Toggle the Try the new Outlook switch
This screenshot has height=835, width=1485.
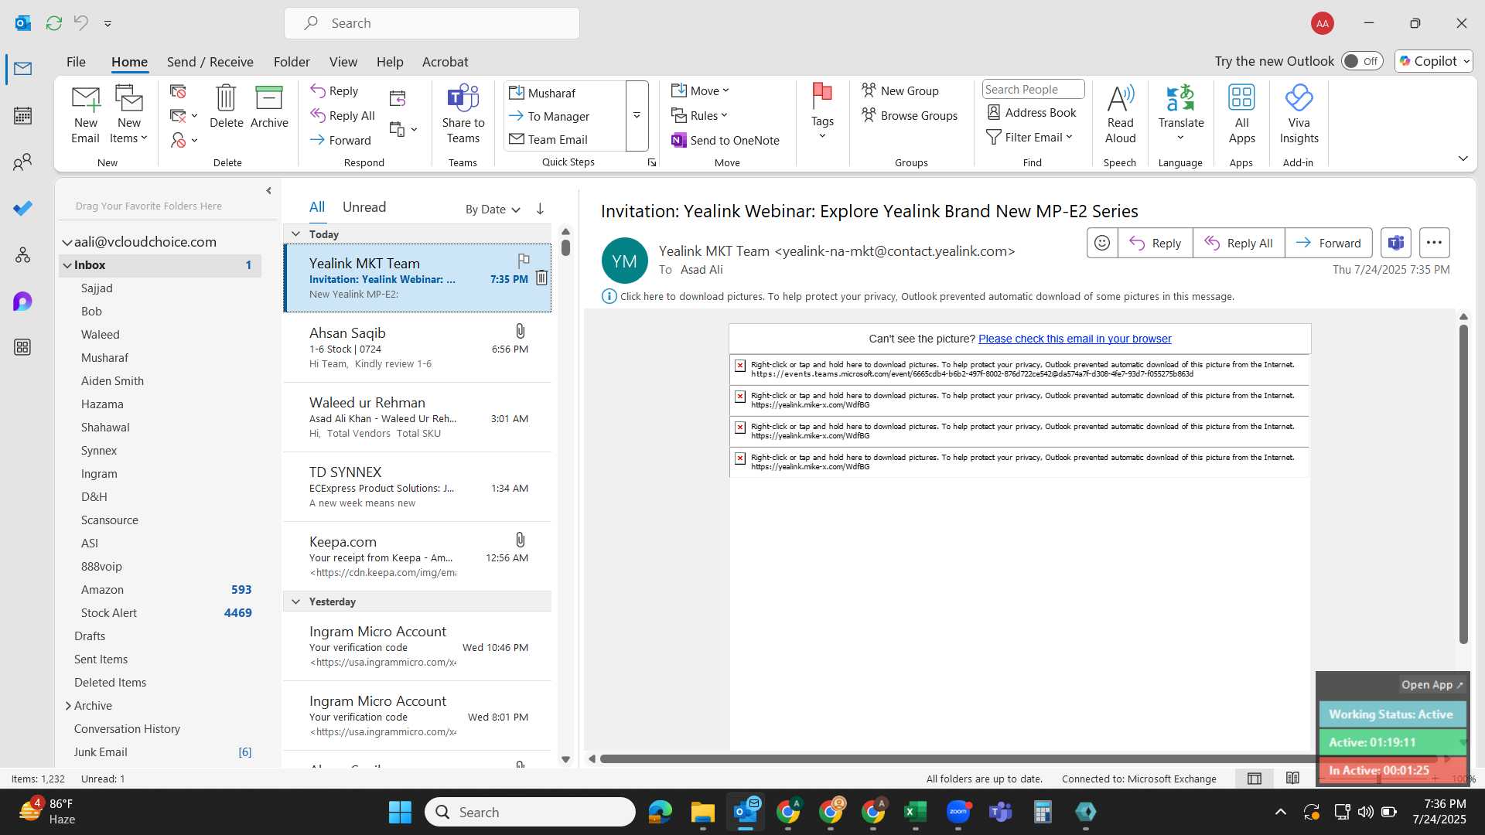coord(1362,61)
